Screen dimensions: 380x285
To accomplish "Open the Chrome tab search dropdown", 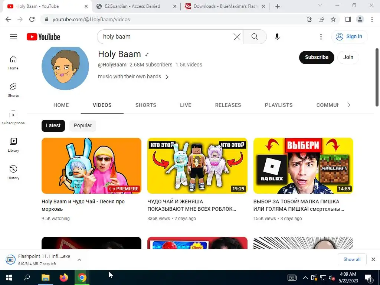I will pyautogui.click(x=320, y=5).
